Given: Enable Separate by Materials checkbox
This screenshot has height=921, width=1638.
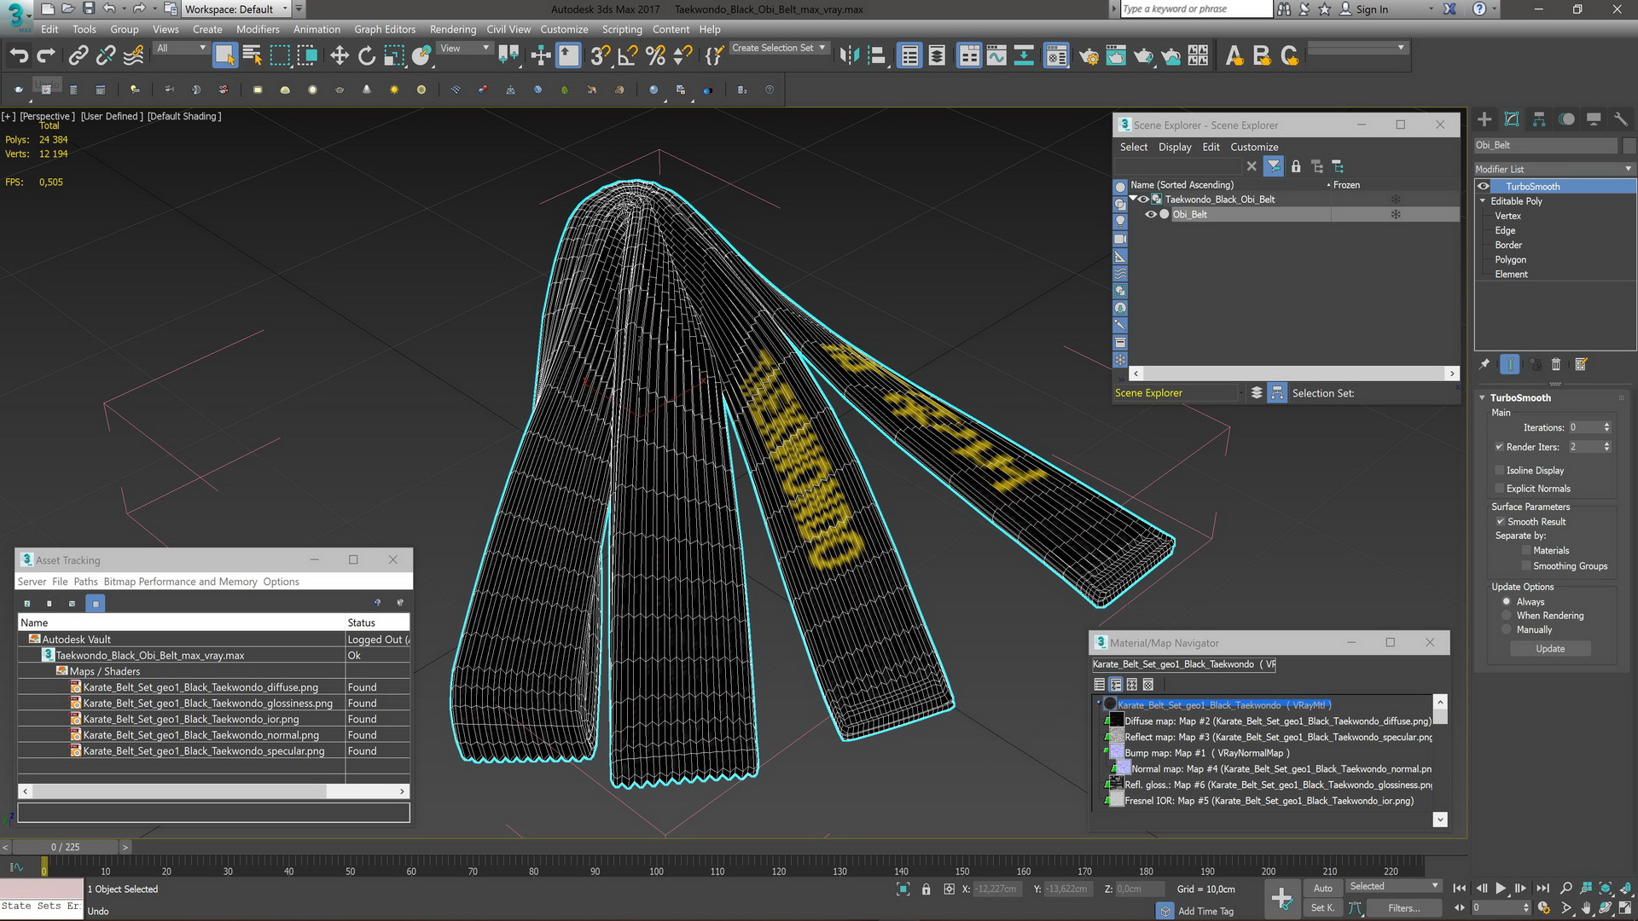Looking at the screenshot, I should [x=1526, y=550].
